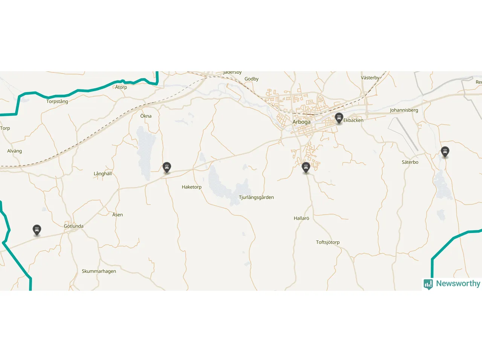Select the Ökna map label

point(146,116)
